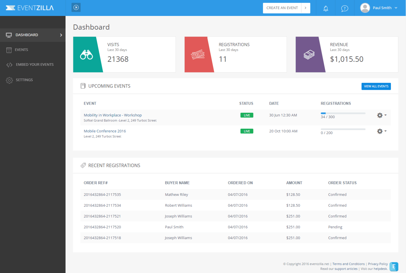
Task: Open the Create An Event chevron dropdown
Action: click(306, 8)
